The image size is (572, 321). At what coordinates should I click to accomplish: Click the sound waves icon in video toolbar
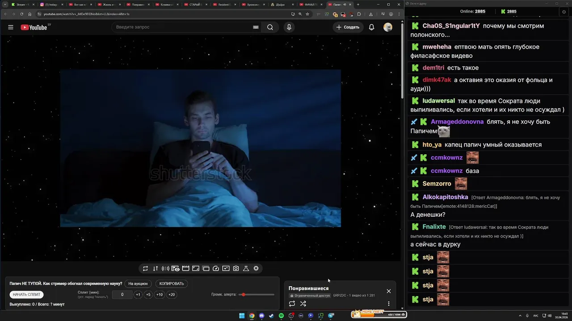(165, 268)
